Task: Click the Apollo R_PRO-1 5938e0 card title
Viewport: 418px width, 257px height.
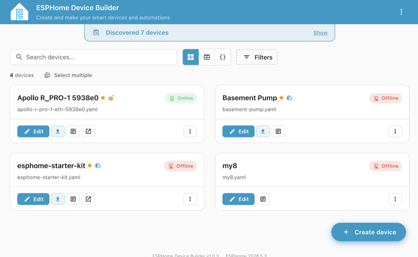Action: tap(58, 98)
